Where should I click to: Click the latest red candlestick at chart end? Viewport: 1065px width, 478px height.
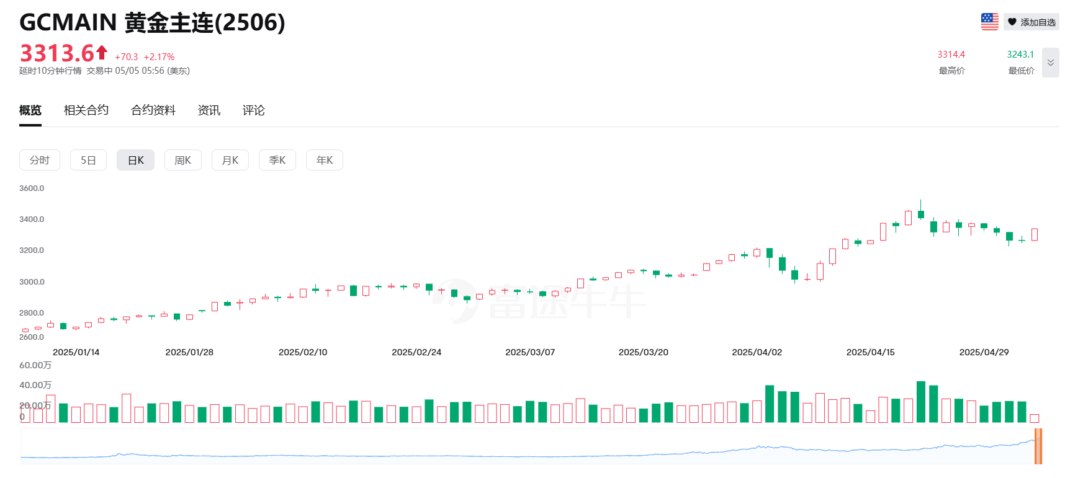click(1035, 234)
